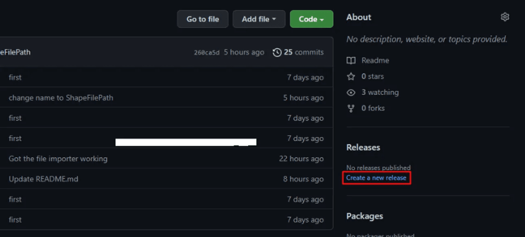Click the 'Update README.md' commit message
The height and width of the screenshot is (237, 525).
click(x=44, y=179)
